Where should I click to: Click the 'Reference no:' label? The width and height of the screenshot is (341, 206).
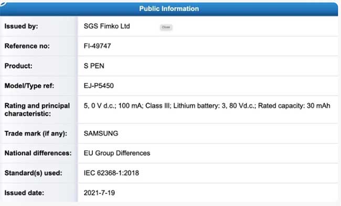point(27,46)
